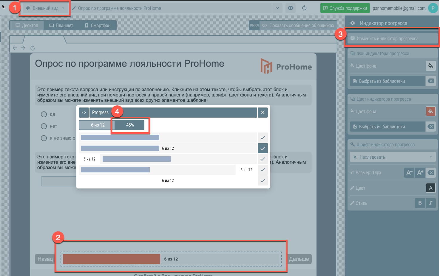
Task: Preview survey with the eye icon
Action: click(x=291, y=8)
